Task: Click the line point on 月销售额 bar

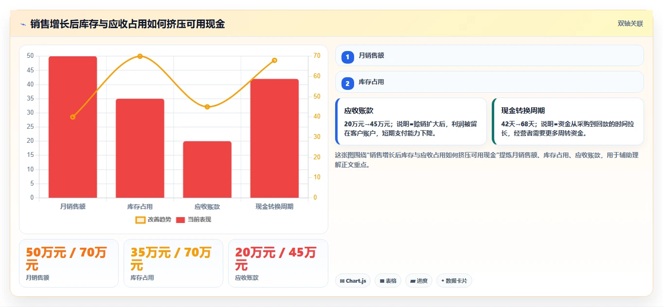Action: 72,117
